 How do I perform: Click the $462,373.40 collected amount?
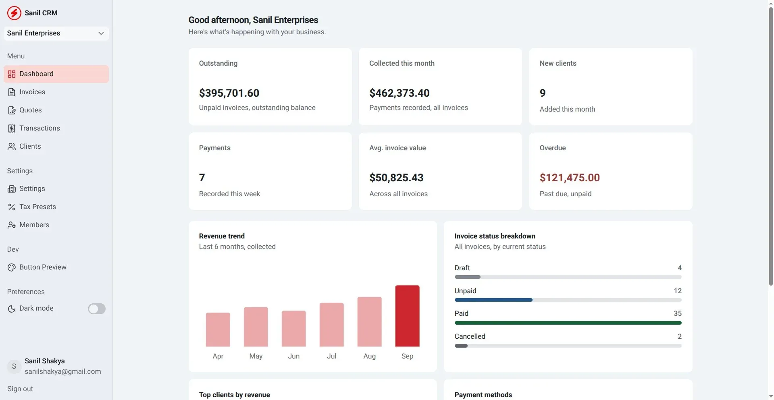click(x=399, y=93)
